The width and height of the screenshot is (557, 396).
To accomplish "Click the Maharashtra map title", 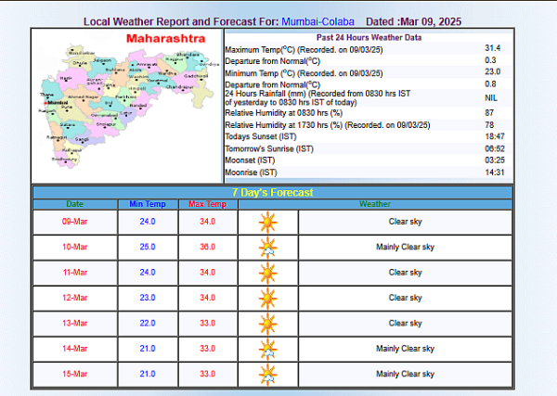I will tap(165, 38).
